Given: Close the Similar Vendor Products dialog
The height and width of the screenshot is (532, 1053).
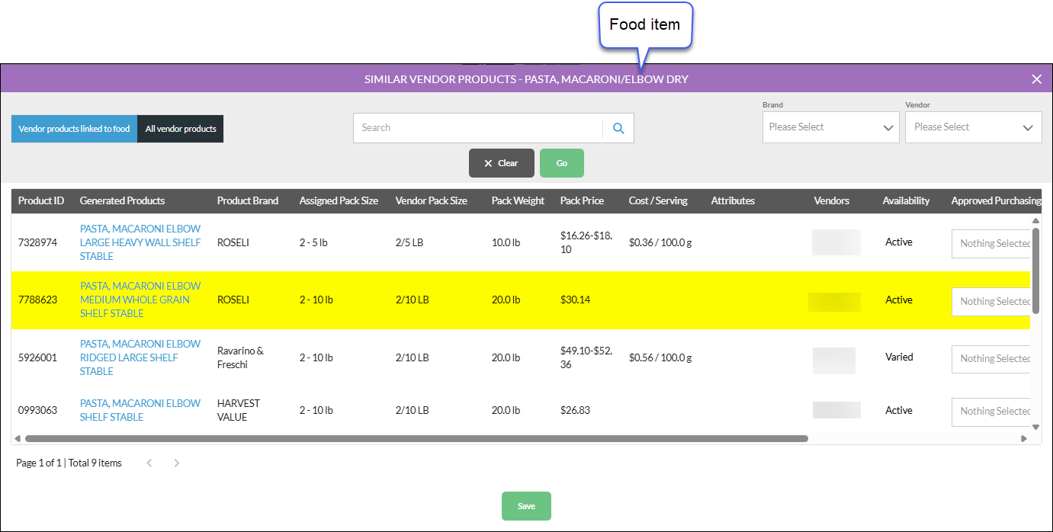Looking at the screenshot, I should pos(1036,79).
